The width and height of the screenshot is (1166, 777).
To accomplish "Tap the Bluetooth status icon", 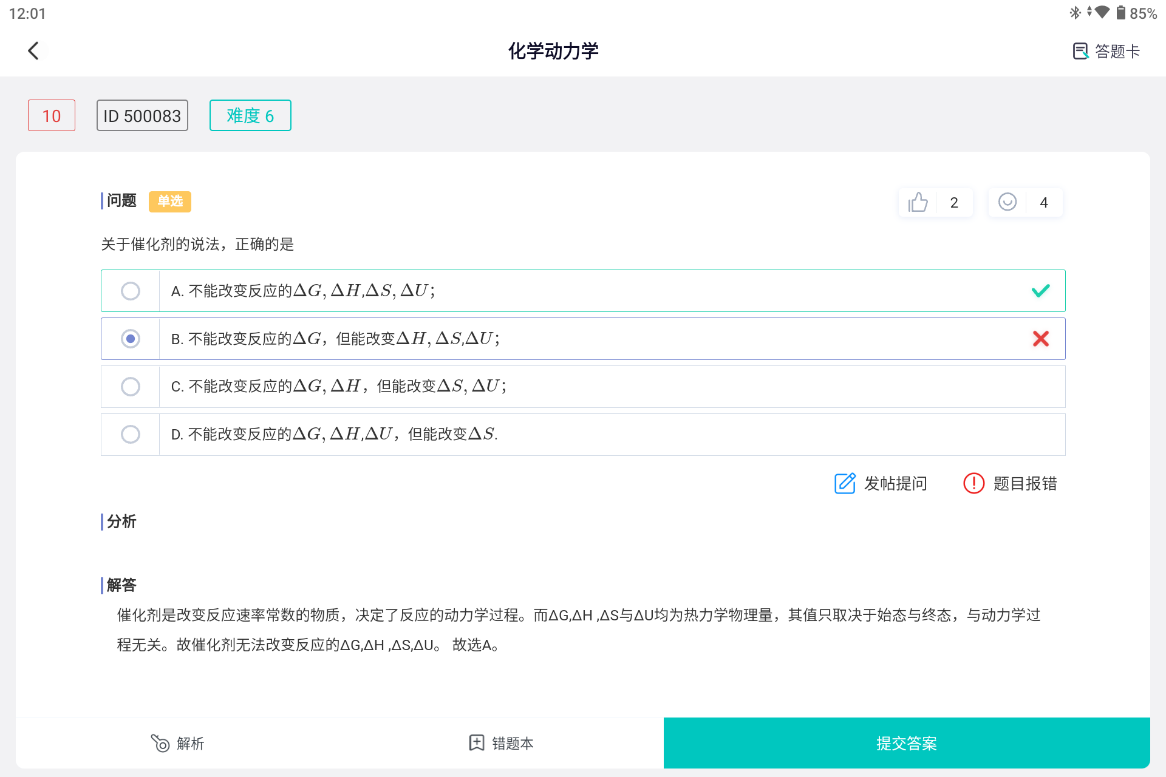I will tap(1075, 13).
